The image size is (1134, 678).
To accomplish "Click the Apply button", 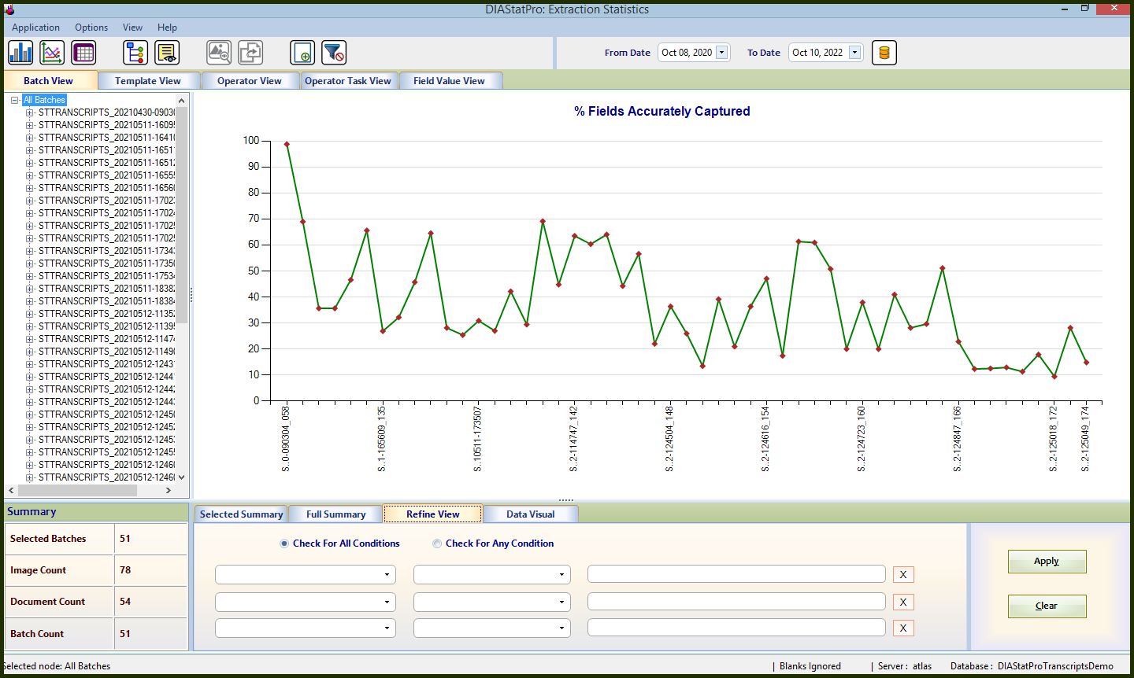I will coord(1047,562).
